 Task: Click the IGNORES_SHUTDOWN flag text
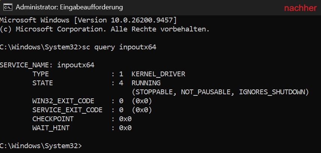272,92
